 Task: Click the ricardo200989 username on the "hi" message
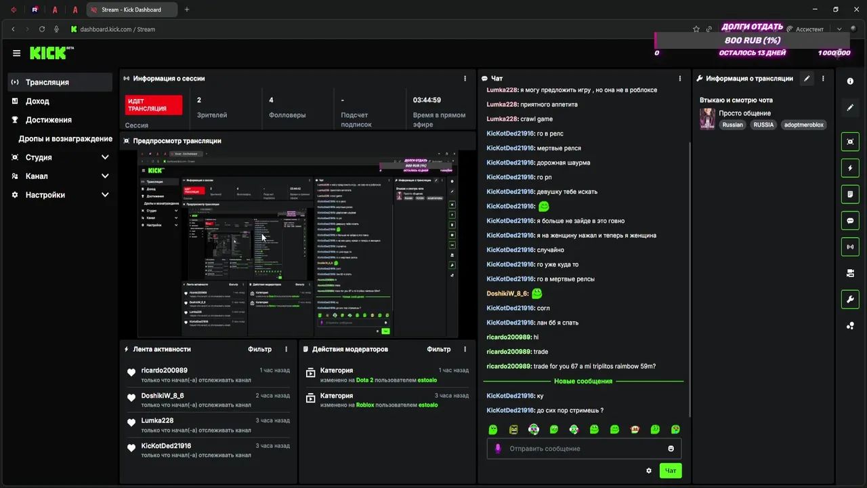click(x=509, y=337)
